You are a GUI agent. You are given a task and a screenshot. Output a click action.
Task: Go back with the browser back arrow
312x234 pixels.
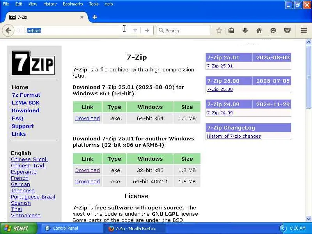pyautogui.click(x=8, y=30)
